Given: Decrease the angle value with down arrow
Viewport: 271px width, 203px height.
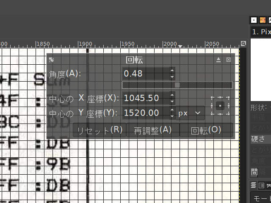Looking at the screenshot, I should click(172, 77).
